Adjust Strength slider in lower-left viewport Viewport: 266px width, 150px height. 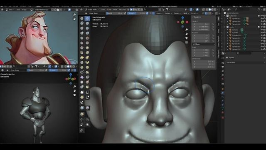click(58, 70)
